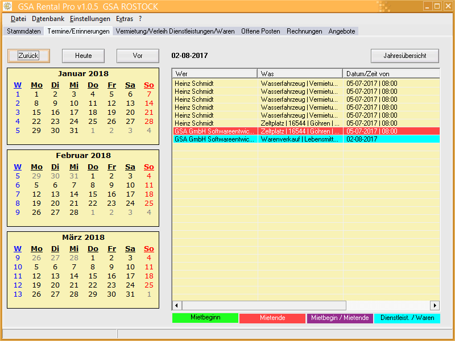The width and height of the screenshot is (455, 341).
Task: Click the horizontal scrollbar thumb under the list
Action: click(264, 305)
